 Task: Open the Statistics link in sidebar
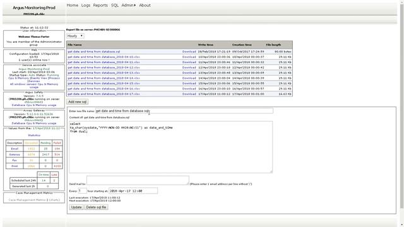click(34, 135)
